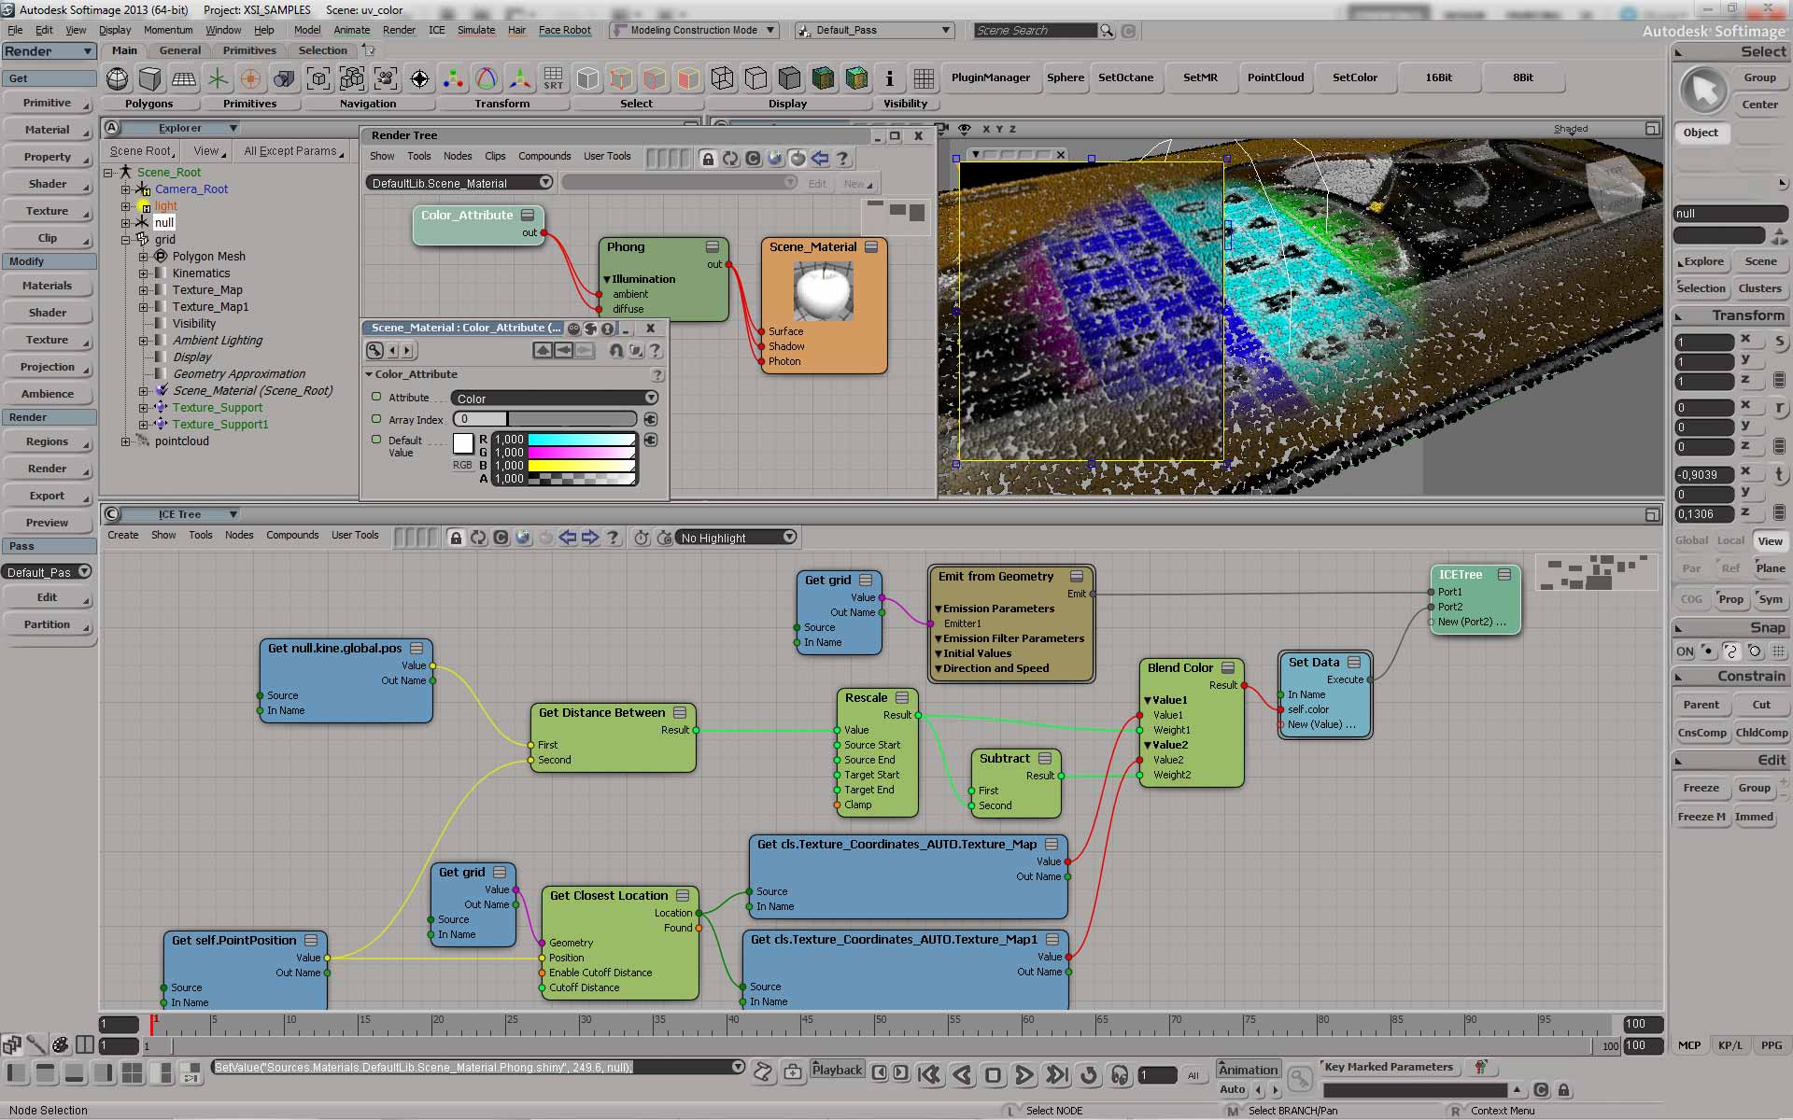Toggle snap ON button
Viewport: 1793px width, 1120px height.
click(1685, 651)
